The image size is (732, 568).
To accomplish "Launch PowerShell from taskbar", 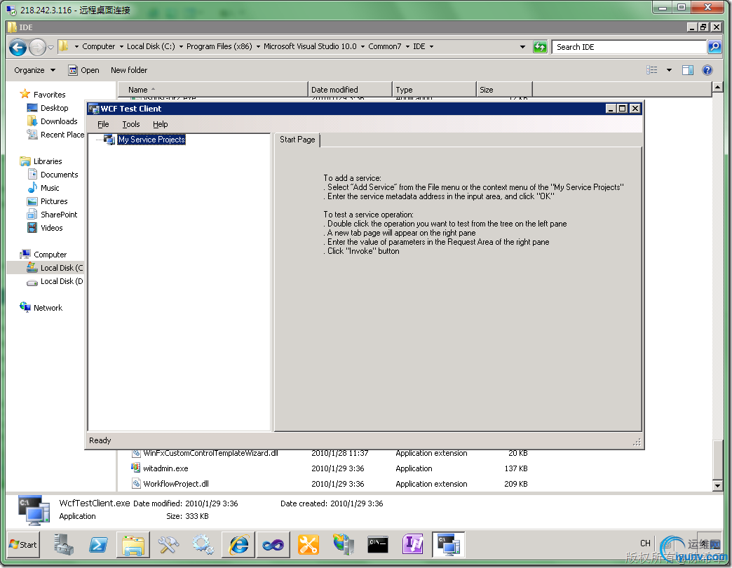I will [98, 544].
